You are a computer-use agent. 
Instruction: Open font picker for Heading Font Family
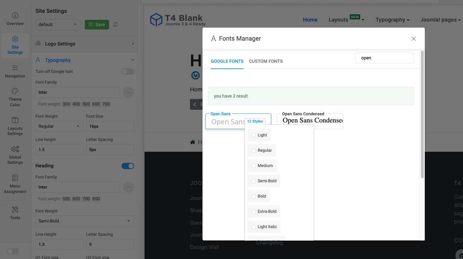point(129,187)
